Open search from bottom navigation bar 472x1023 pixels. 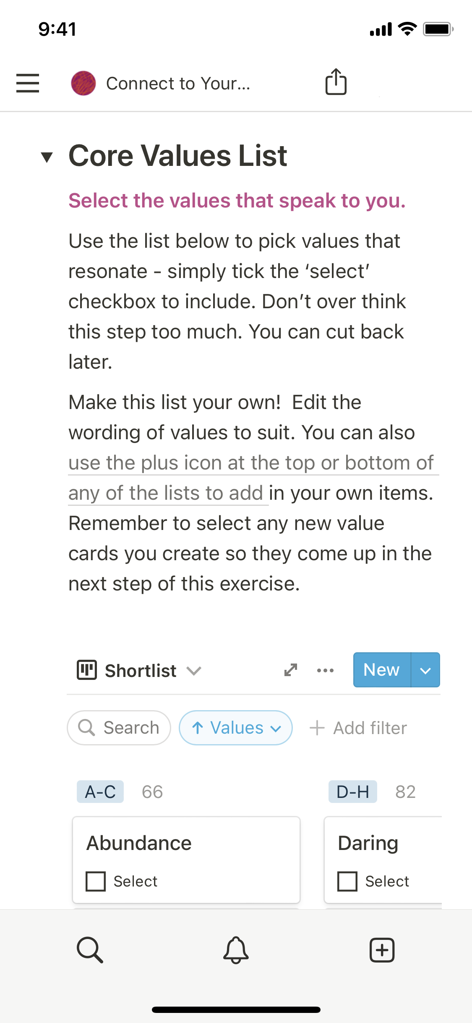pyautogui.click(x=90, y=950)
